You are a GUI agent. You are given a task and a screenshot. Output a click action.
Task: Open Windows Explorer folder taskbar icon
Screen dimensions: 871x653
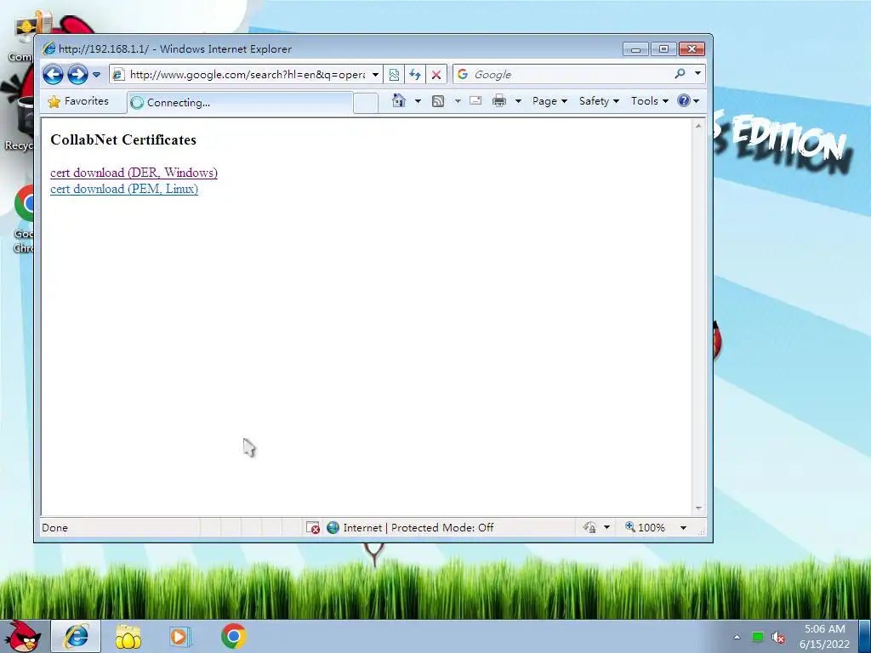click(128, 636)
